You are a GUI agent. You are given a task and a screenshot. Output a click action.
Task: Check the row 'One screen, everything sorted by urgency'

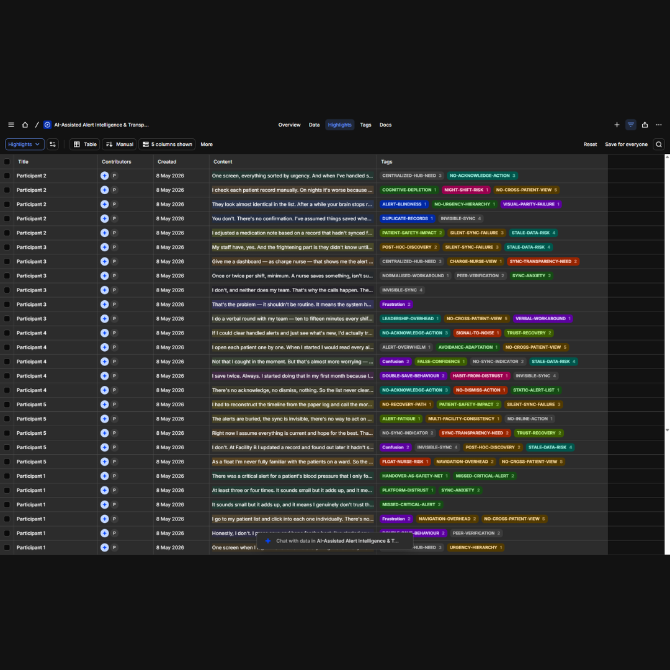pyautogui.click(x=7, y=176)
